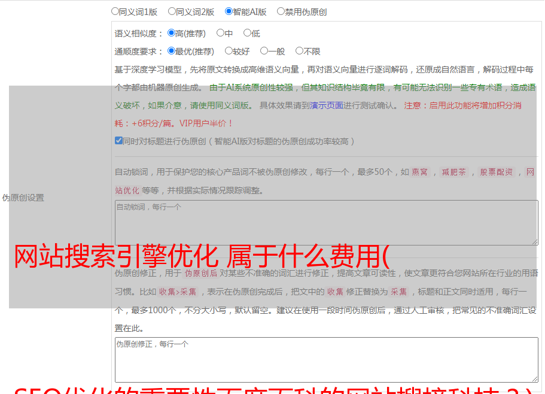Viewport: 545px width, 394px height.
Task: Click resize handle of 自动锁词 text area
Action: tap(534, 241)
